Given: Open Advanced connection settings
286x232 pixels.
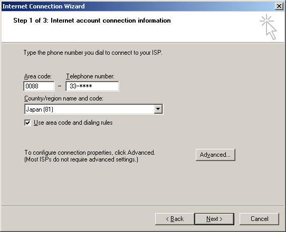Looking at the screenshot, I should [215, 155].
